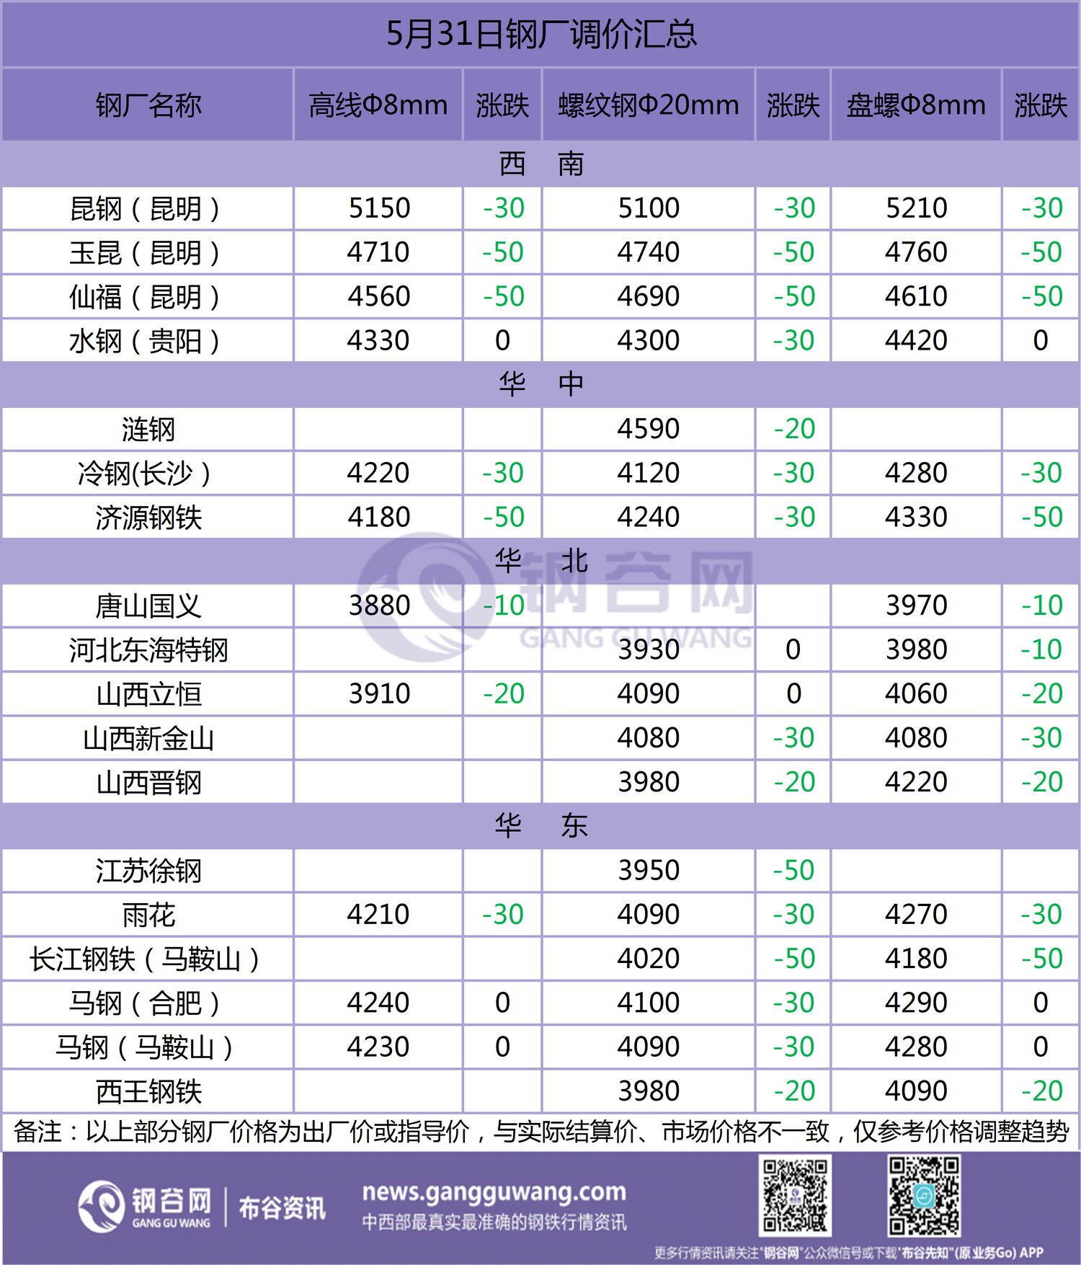Click the 4590 price in 涟钢 row

pyautogui.click(x=649, y=429)
